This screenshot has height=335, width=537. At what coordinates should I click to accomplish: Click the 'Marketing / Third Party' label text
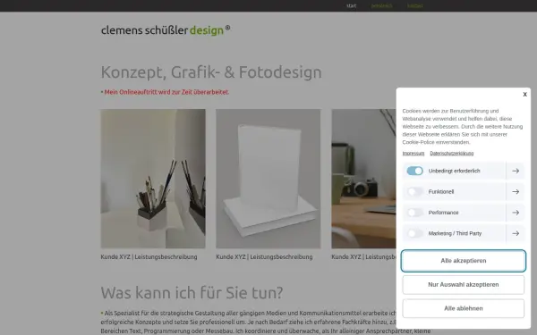coord(455,233)
